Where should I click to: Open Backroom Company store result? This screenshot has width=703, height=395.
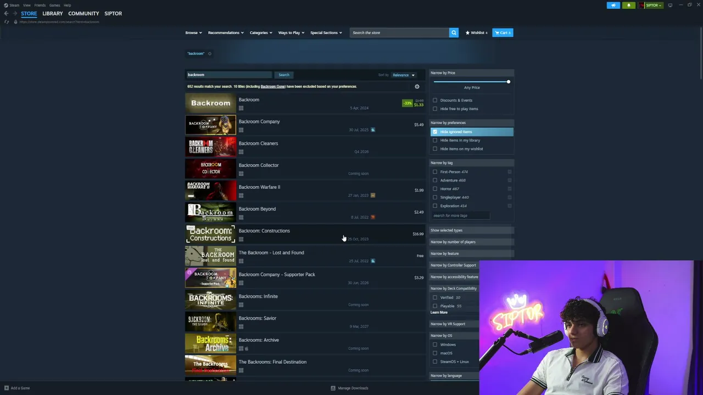pos(305,125)
